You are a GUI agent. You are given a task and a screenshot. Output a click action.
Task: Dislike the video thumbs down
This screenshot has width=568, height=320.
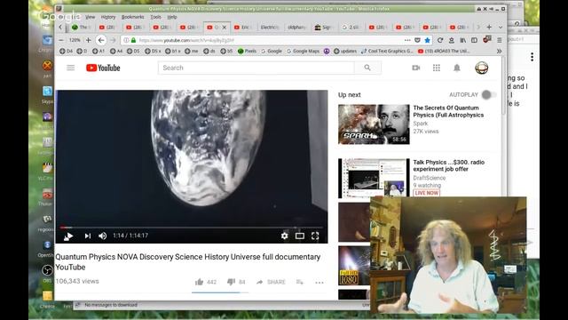pos(231,282)
